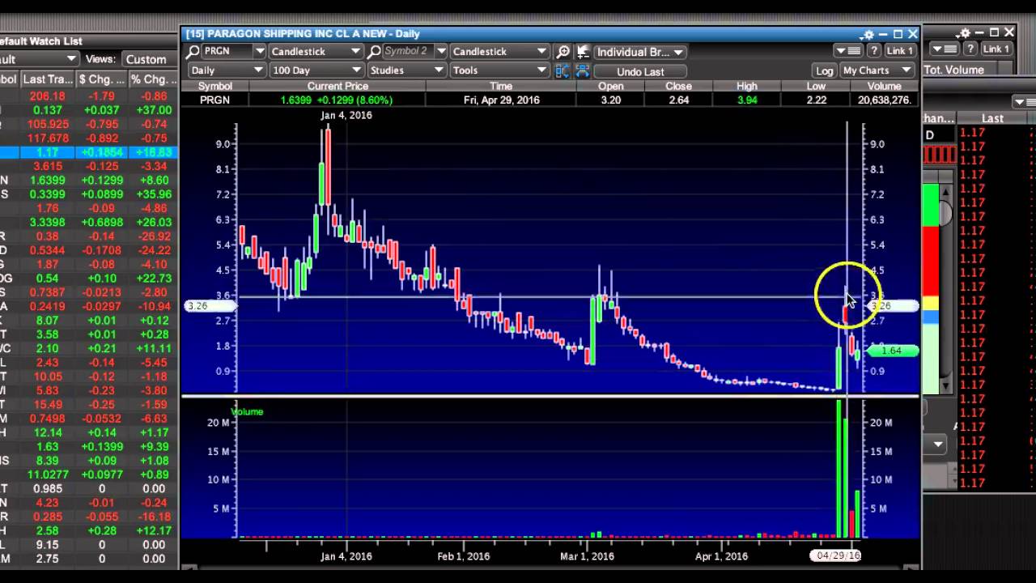Click the Undo Last button
The width and height of the screenshot is (1036, 583).
click(x=640, y=72)
